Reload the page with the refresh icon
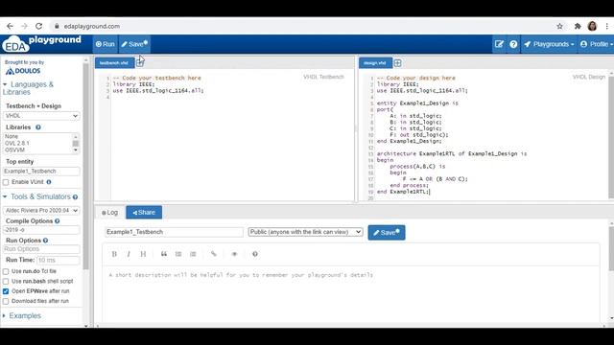 [38, 26]
